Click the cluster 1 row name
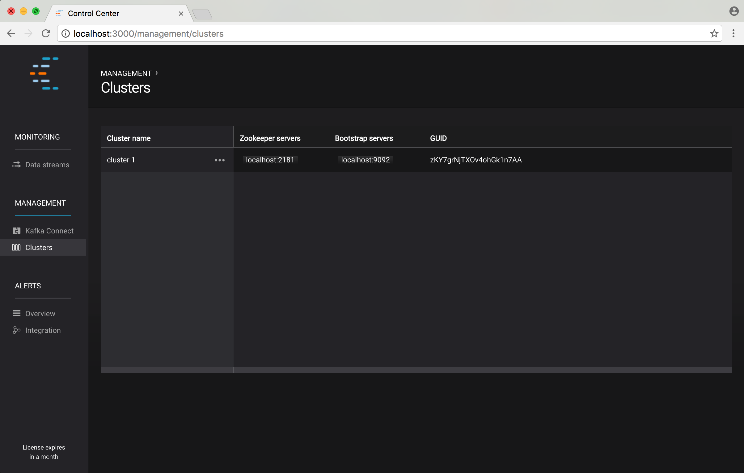The image size is (744, 473). click(x=121, y=160)
